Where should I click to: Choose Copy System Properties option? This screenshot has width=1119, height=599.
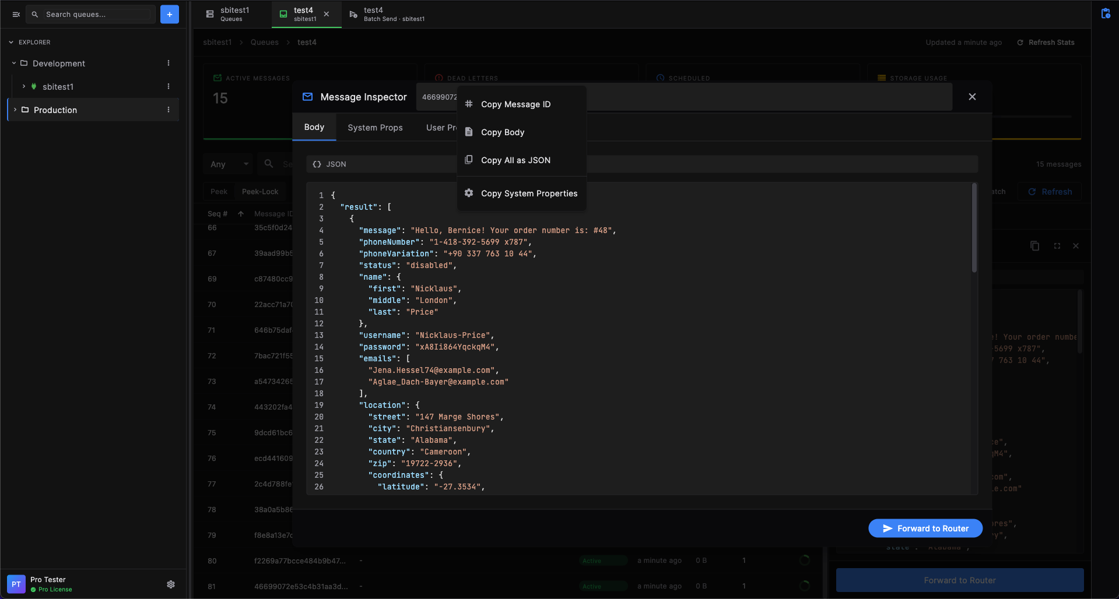click(x=528, y=193)
